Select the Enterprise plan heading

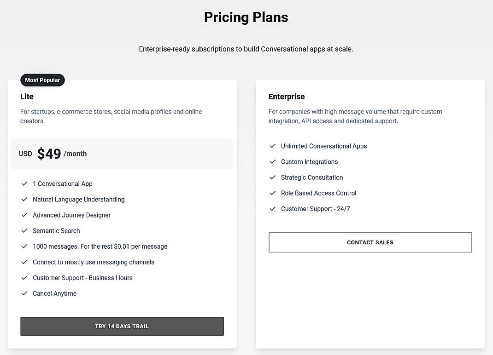click(287, 97)
